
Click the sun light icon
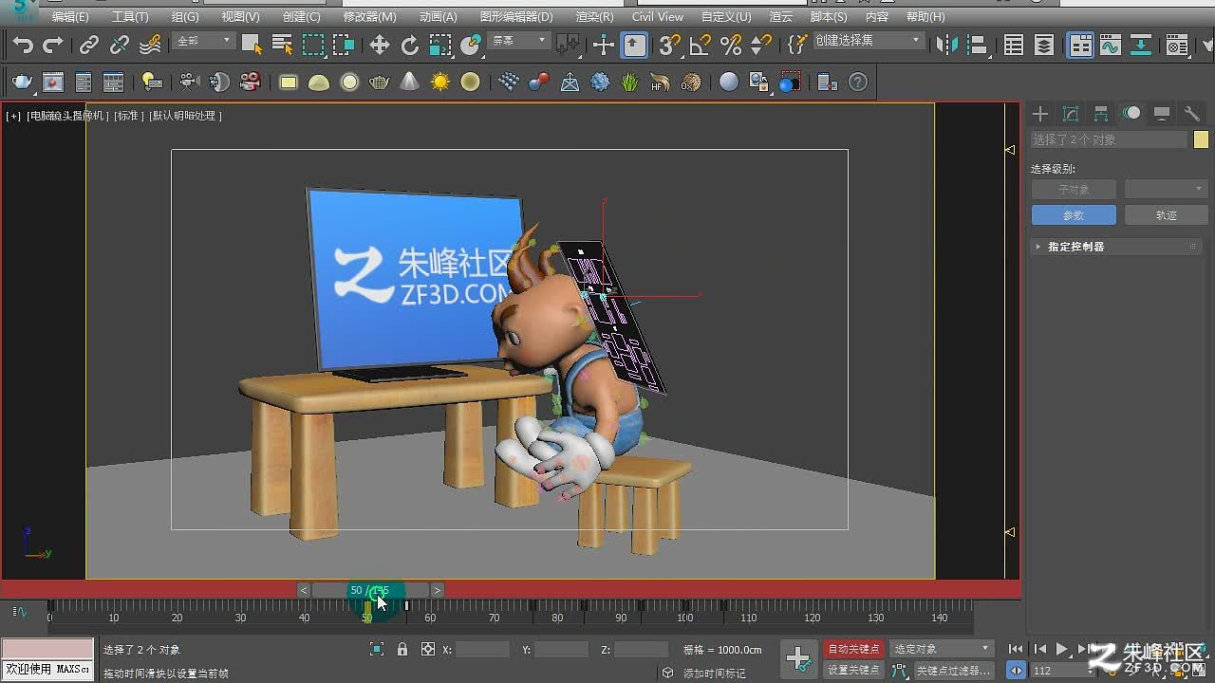[440, 83]
